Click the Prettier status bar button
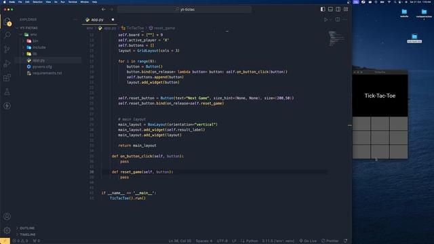Screen dimensions: 434x244 (330, 241)
